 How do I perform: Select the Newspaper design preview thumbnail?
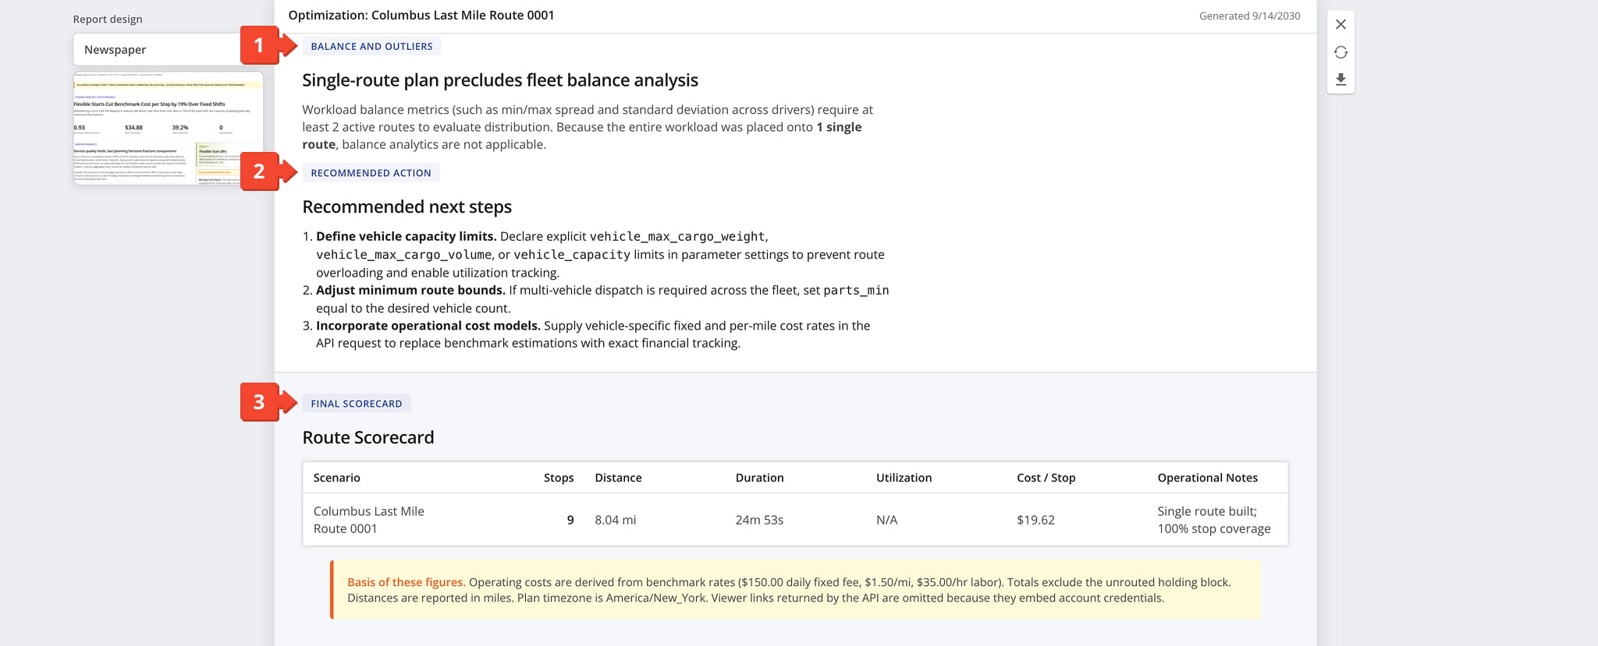[168, 128]
